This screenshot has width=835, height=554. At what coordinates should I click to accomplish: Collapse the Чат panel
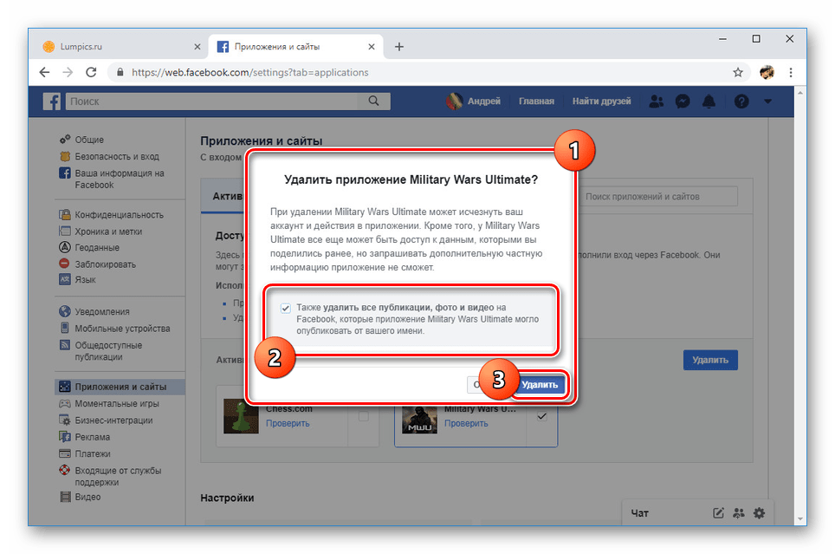click(638, 513)
